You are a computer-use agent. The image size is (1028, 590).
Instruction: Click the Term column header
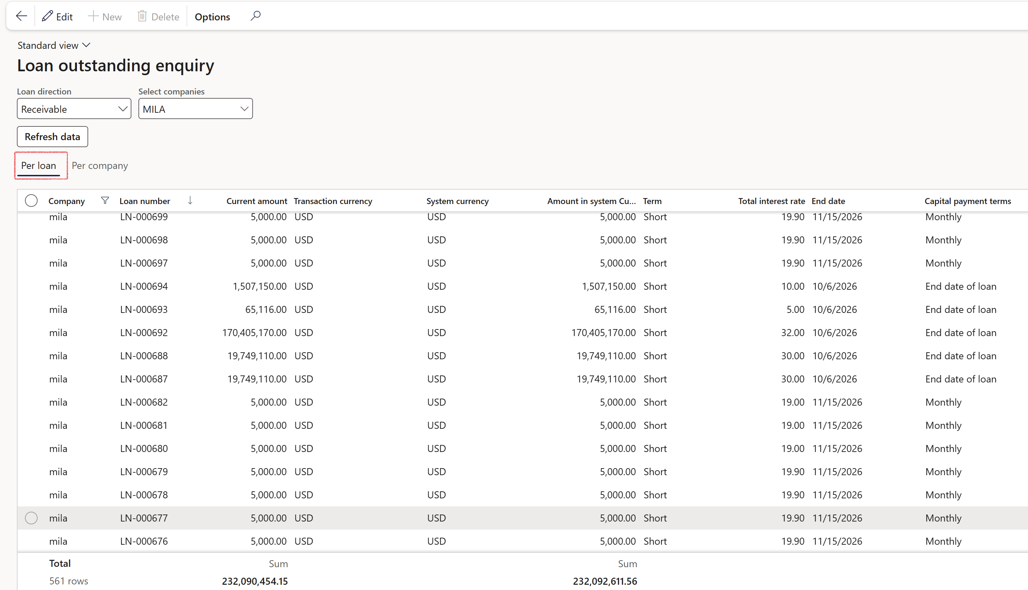652,201
